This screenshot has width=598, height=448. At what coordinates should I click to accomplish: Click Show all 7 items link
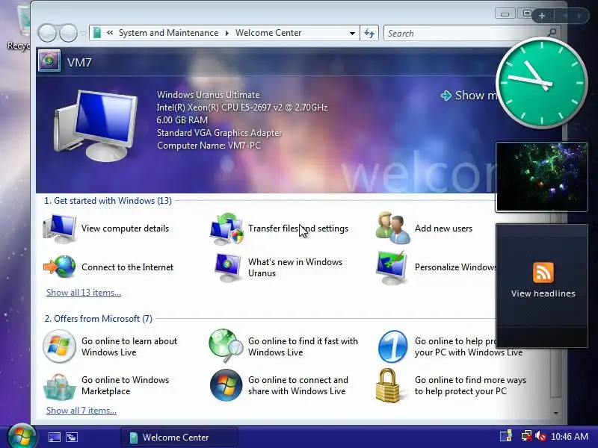[x=81, y=411]
